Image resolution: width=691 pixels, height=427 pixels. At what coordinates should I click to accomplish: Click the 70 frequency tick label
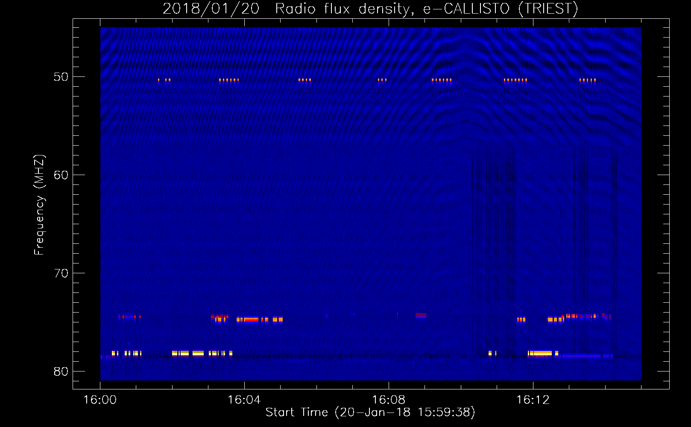[x=61, y=273]
